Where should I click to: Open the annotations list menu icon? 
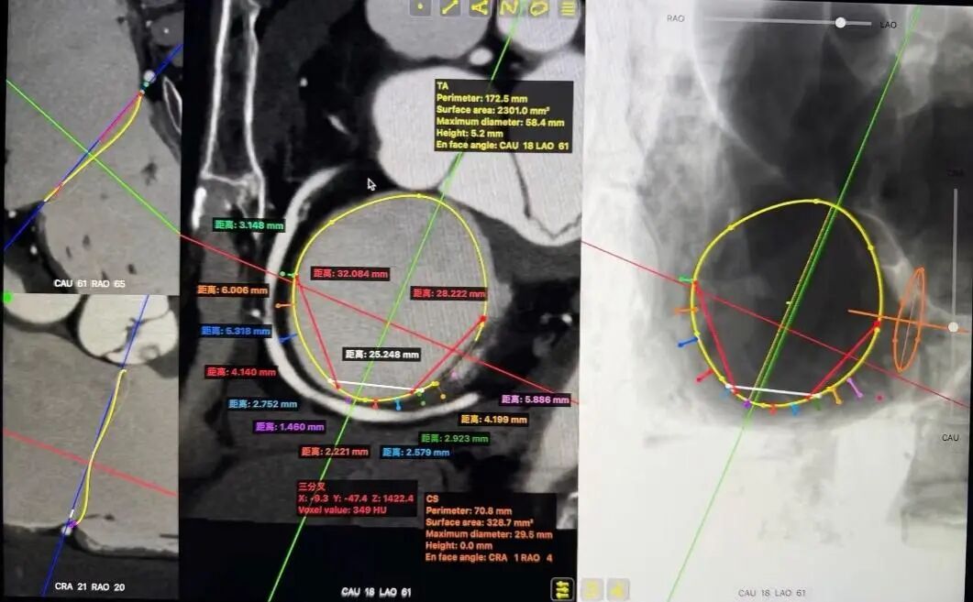click(569, 9)
